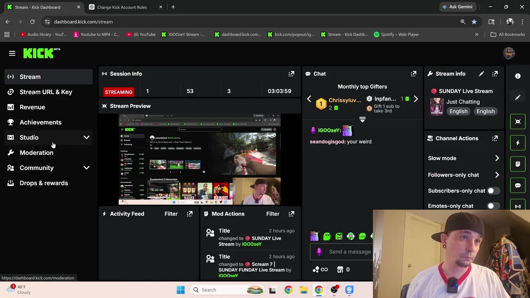Click Chrissyluv top gifter name

(x=344, y=100)
